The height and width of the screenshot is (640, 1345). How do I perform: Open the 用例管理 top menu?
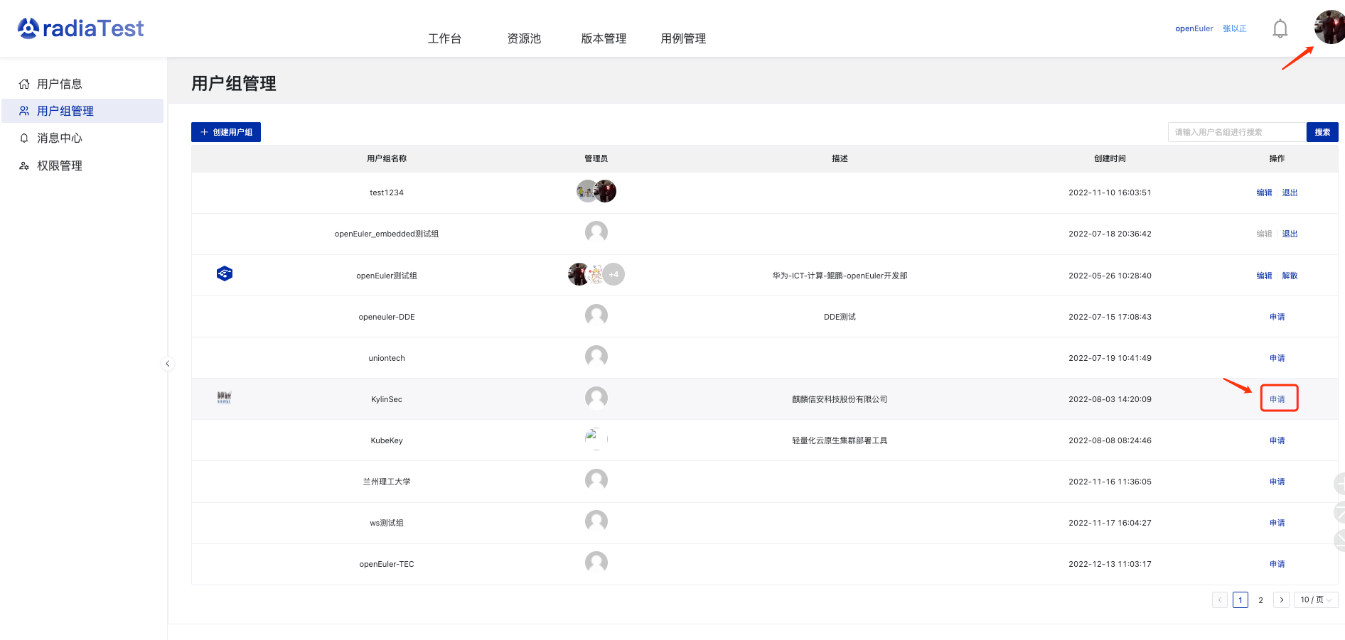pos(682,38)
